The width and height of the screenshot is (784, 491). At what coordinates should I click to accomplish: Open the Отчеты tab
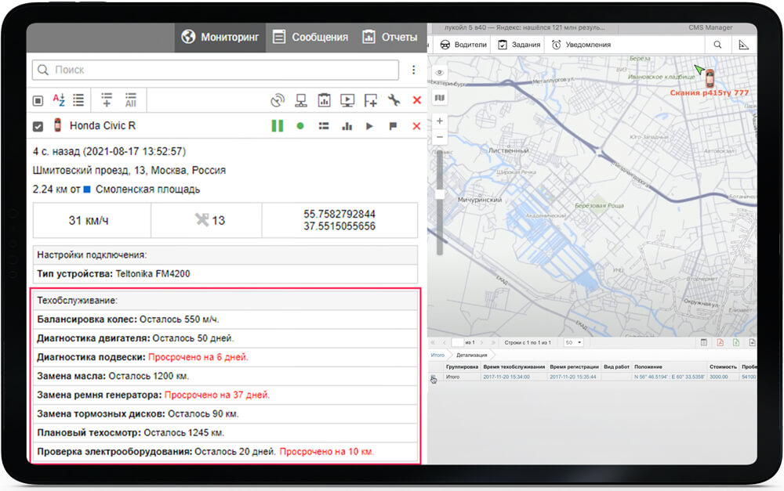click(x=390, y=37)
